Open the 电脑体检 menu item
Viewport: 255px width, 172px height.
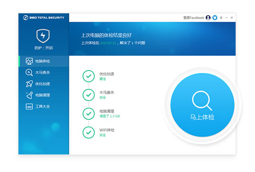point(44,61)
